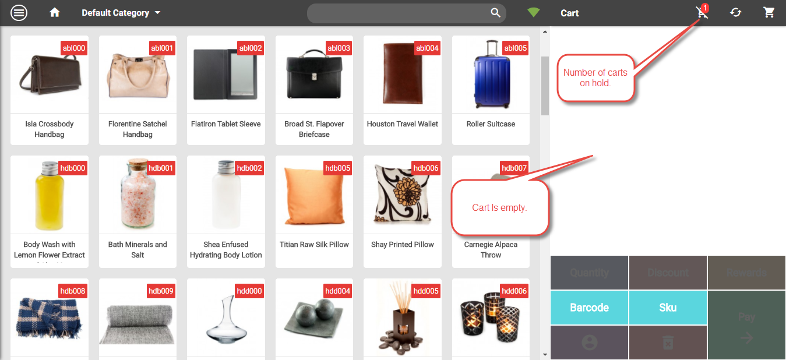
Task: Click the scrollbar up arrow
Action: (545, 31)
